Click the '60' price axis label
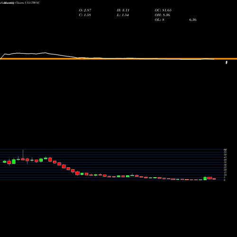The width and height of the screenshot is (237, 237). (x=225, y=150)
